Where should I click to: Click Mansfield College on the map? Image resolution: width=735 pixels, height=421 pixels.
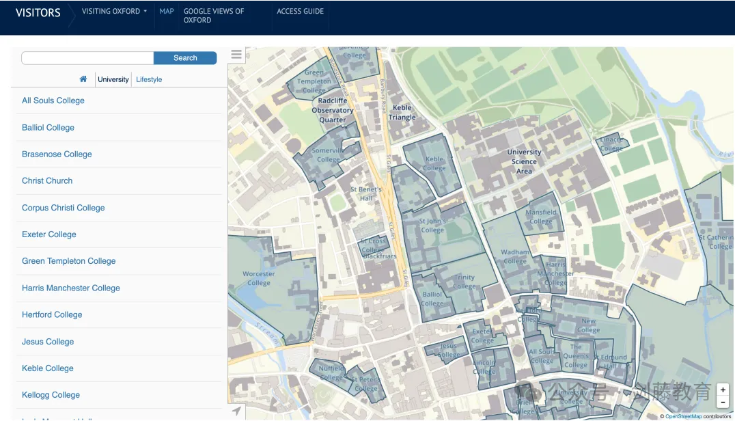point(541,217)
